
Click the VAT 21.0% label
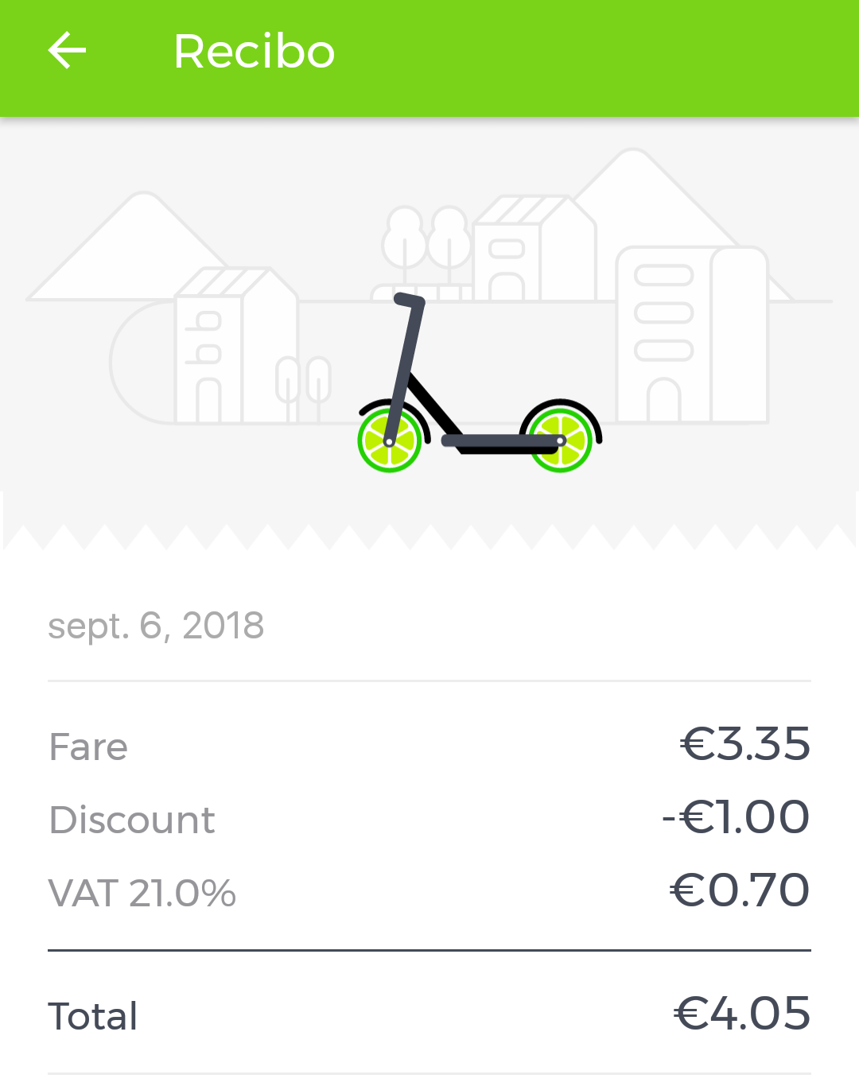point(142,892)
